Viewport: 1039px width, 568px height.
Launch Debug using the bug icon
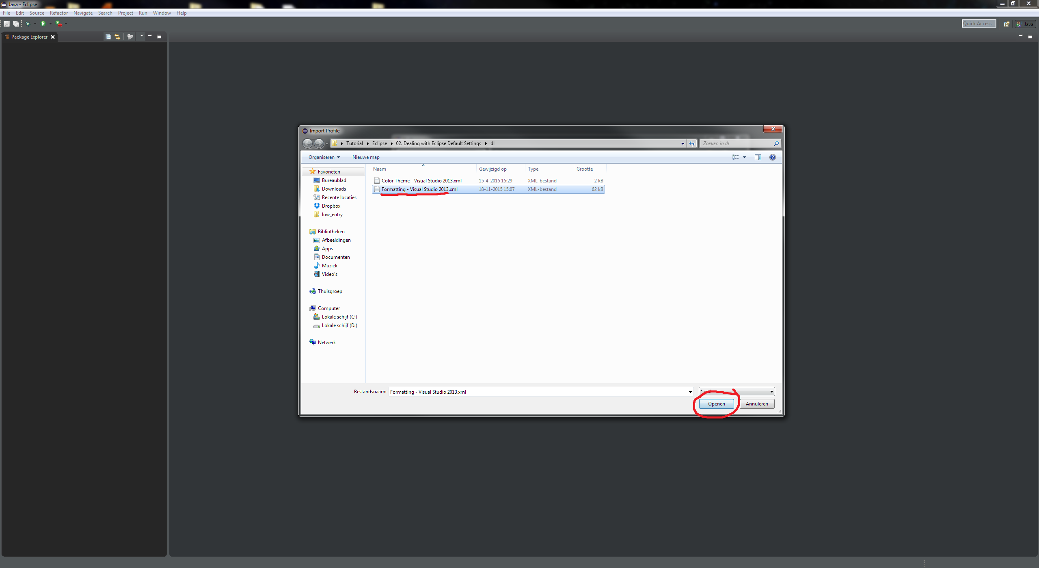(28, 24)
